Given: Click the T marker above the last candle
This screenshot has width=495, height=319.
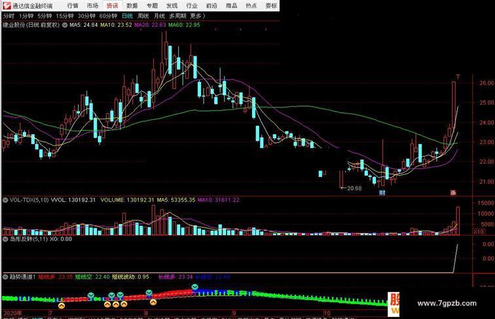Looking at the screenshot, I should (x=458, y=77).
